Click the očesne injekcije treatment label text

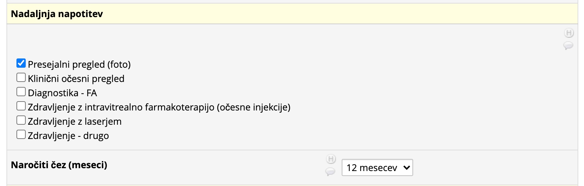[x=159, y=107]
